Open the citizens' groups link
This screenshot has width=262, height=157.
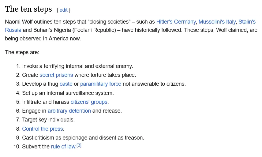tap(89, 102)
